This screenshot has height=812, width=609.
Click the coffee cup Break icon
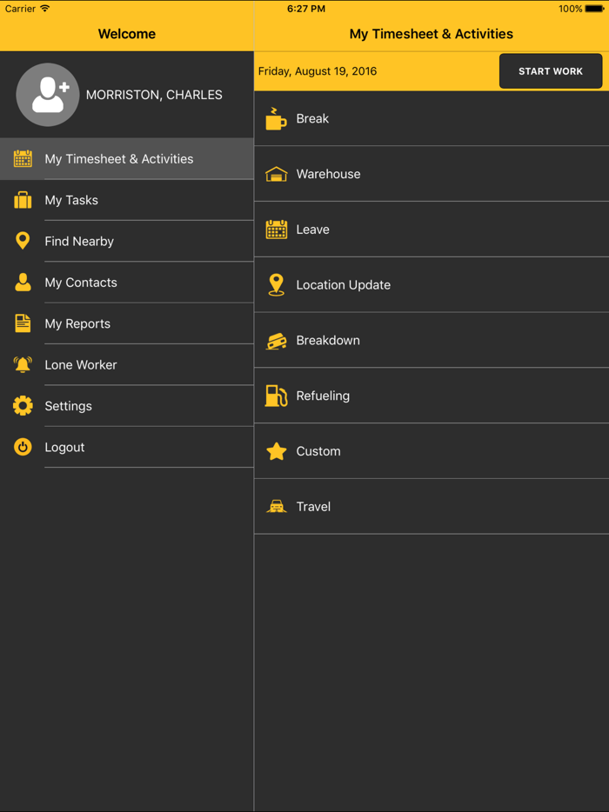pos(276,118)
